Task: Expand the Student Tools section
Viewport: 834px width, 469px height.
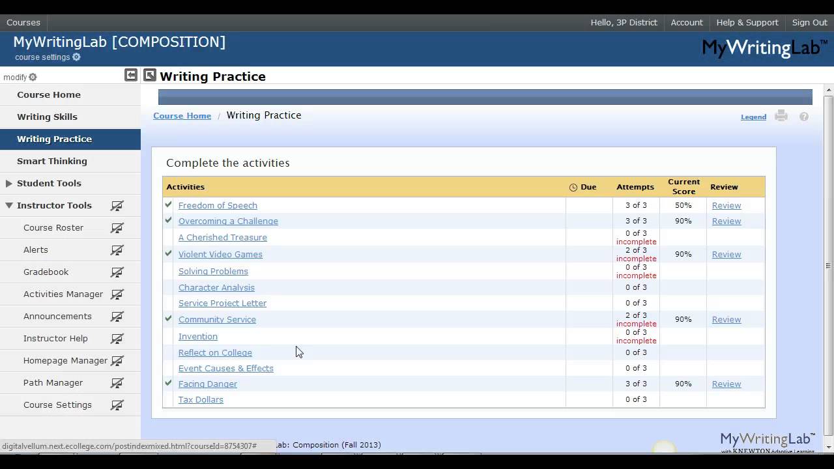Action: [9, 184]
